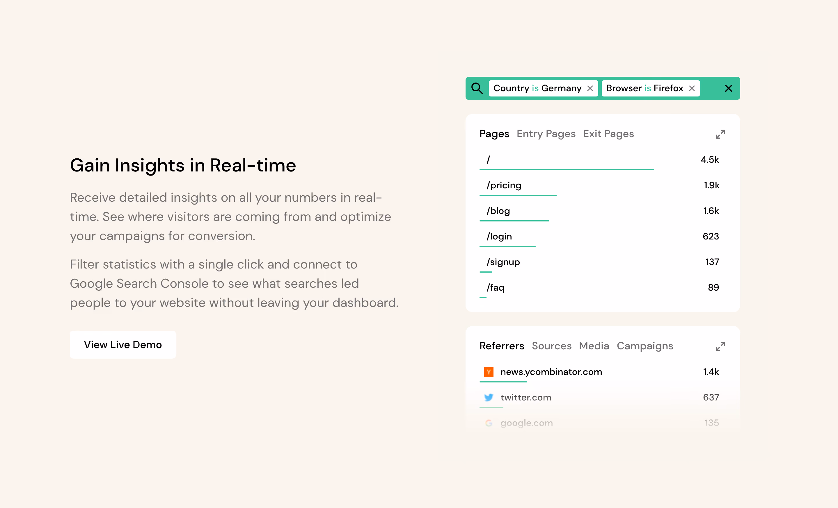
Task: Select the Referrers tab
Action: 502,346
